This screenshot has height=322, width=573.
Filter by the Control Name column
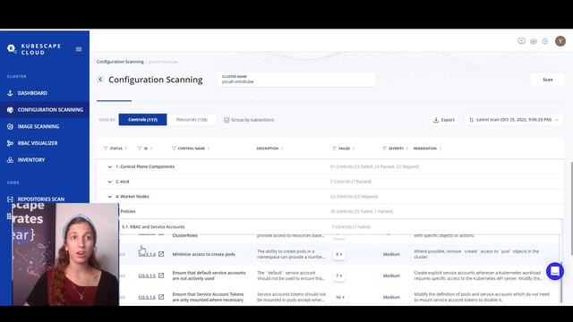[x=174, y=148]
